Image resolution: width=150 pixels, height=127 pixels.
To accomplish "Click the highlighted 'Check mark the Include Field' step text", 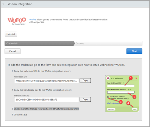I will [x=46, y=109].
